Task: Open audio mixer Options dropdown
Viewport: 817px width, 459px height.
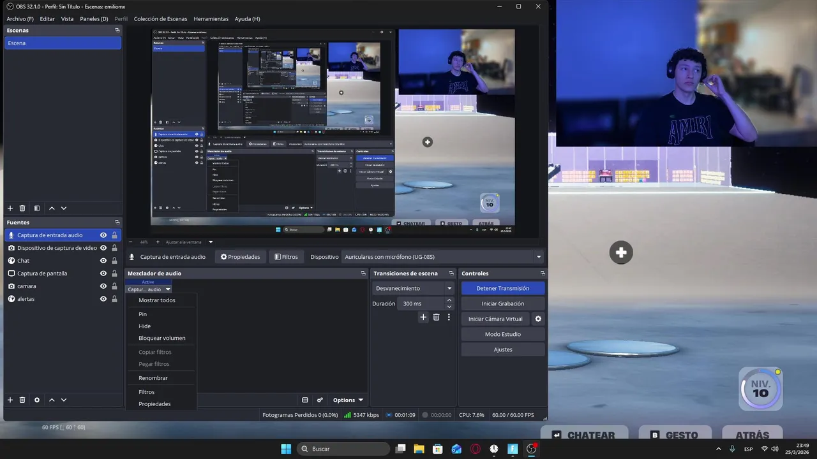Action: (x=348, y=400)
